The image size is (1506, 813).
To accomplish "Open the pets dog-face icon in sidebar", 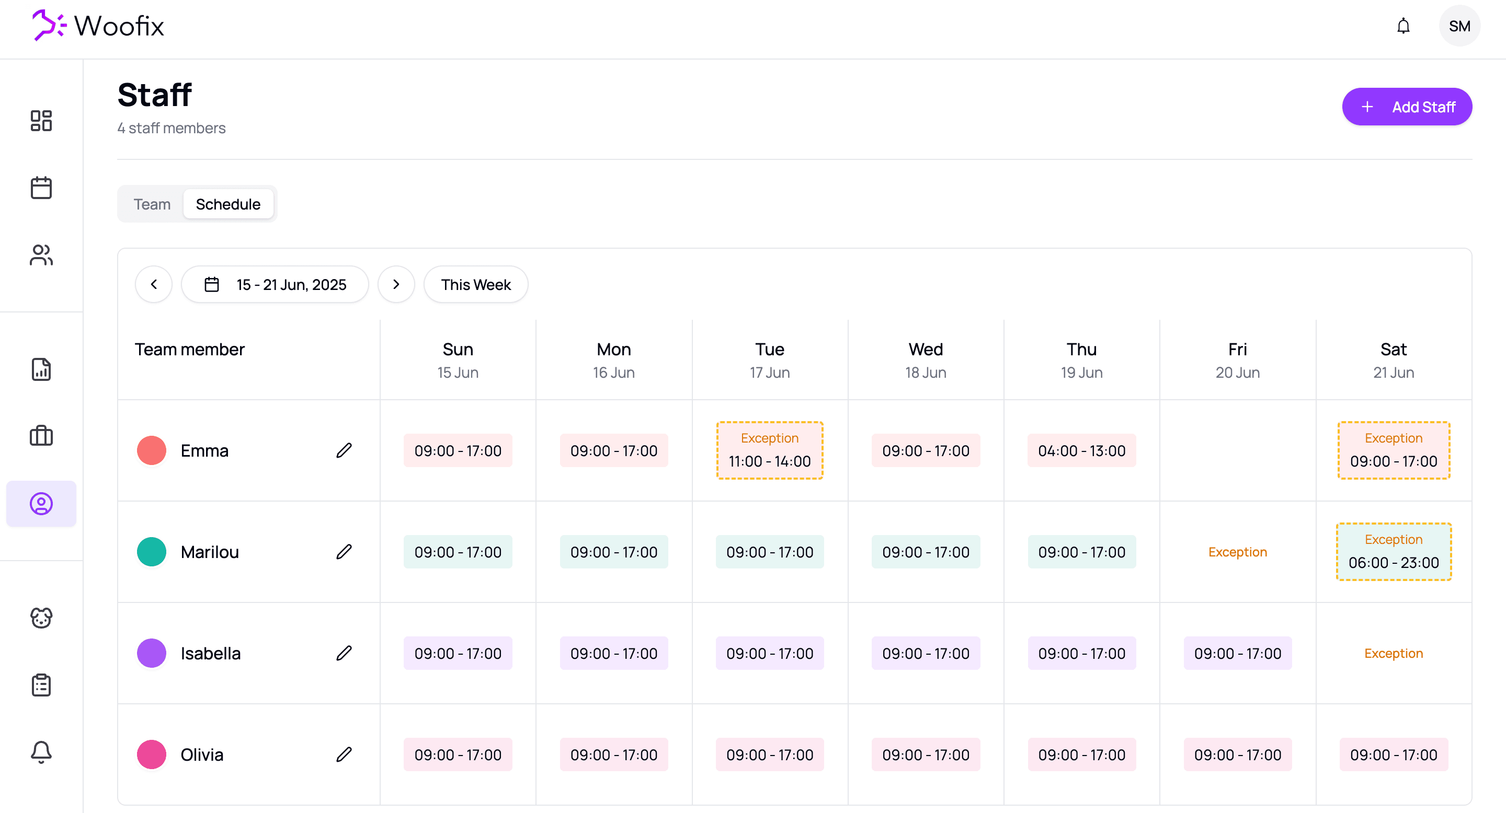I will [41, 618].
